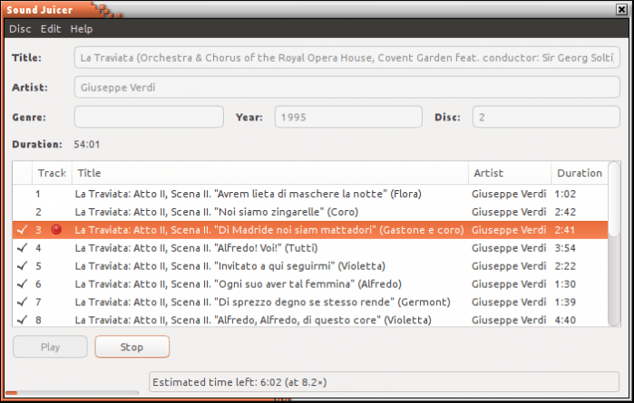
Task: Click the Play button
Action: (x=50, y=347)
